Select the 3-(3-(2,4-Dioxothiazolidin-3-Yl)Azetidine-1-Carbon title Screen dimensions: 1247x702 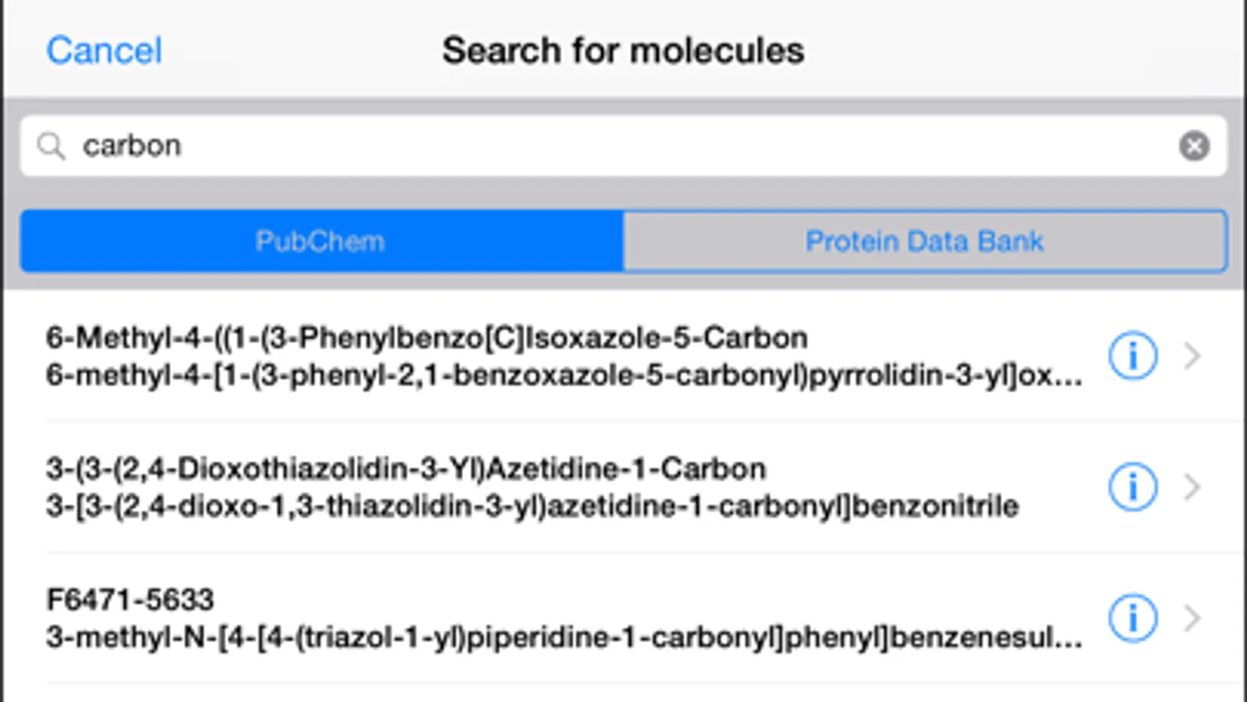pyautogui.click(x=406, y=470)
